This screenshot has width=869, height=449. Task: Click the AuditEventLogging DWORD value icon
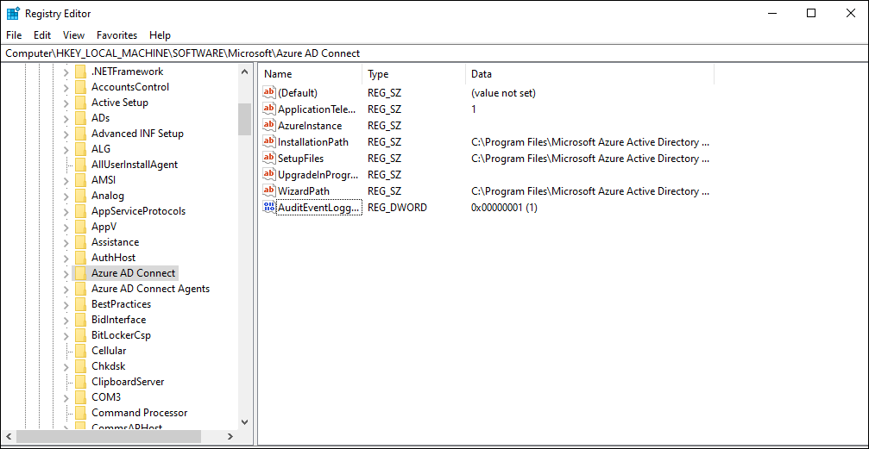click(268, 208)
